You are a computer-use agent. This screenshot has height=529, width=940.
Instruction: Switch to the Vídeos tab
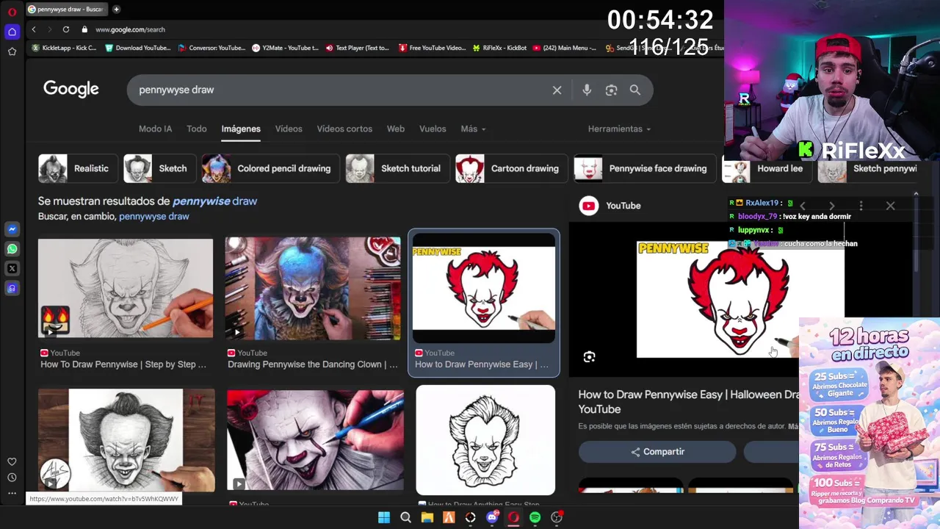pyautogui.click(x=289, y=129)
